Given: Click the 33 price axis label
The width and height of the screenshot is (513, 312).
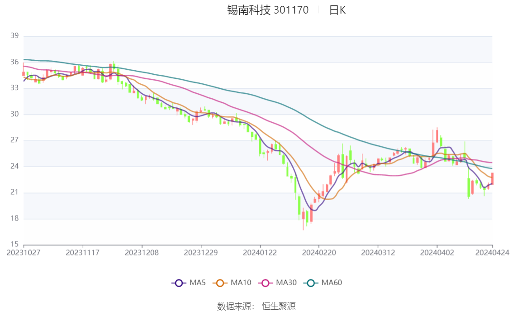Looking at the screenshot, I should (14, 88).
